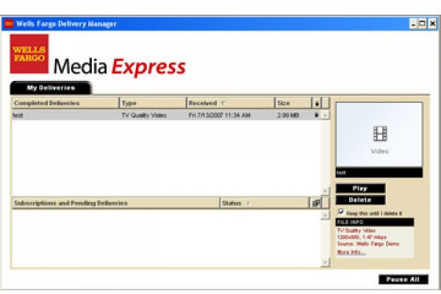
Task: Open the More Info link
Action: click(x=351, y=252)
